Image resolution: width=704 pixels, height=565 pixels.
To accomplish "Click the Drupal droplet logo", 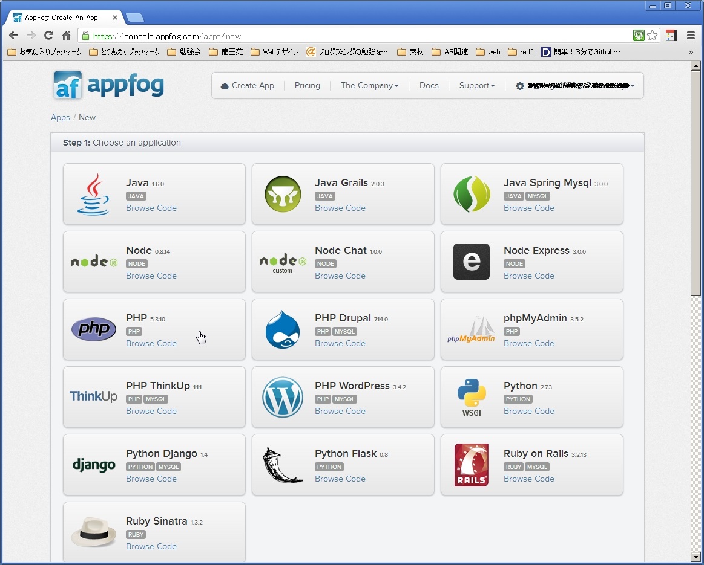I will pos(283,329).
